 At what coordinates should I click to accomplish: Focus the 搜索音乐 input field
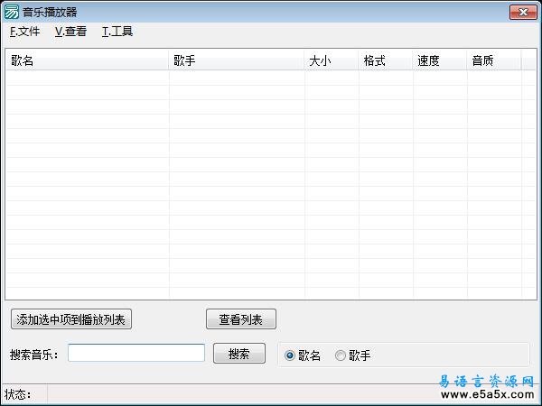point(136,353)
